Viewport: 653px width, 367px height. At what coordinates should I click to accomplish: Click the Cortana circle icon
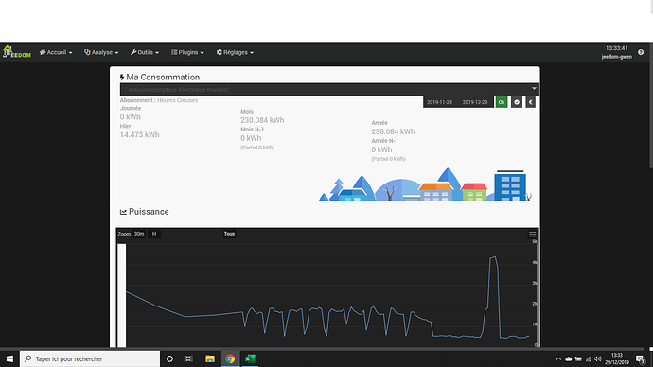point(169,358)
